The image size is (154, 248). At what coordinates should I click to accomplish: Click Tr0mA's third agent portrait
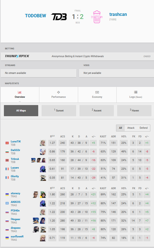click(x=44, y=160)
